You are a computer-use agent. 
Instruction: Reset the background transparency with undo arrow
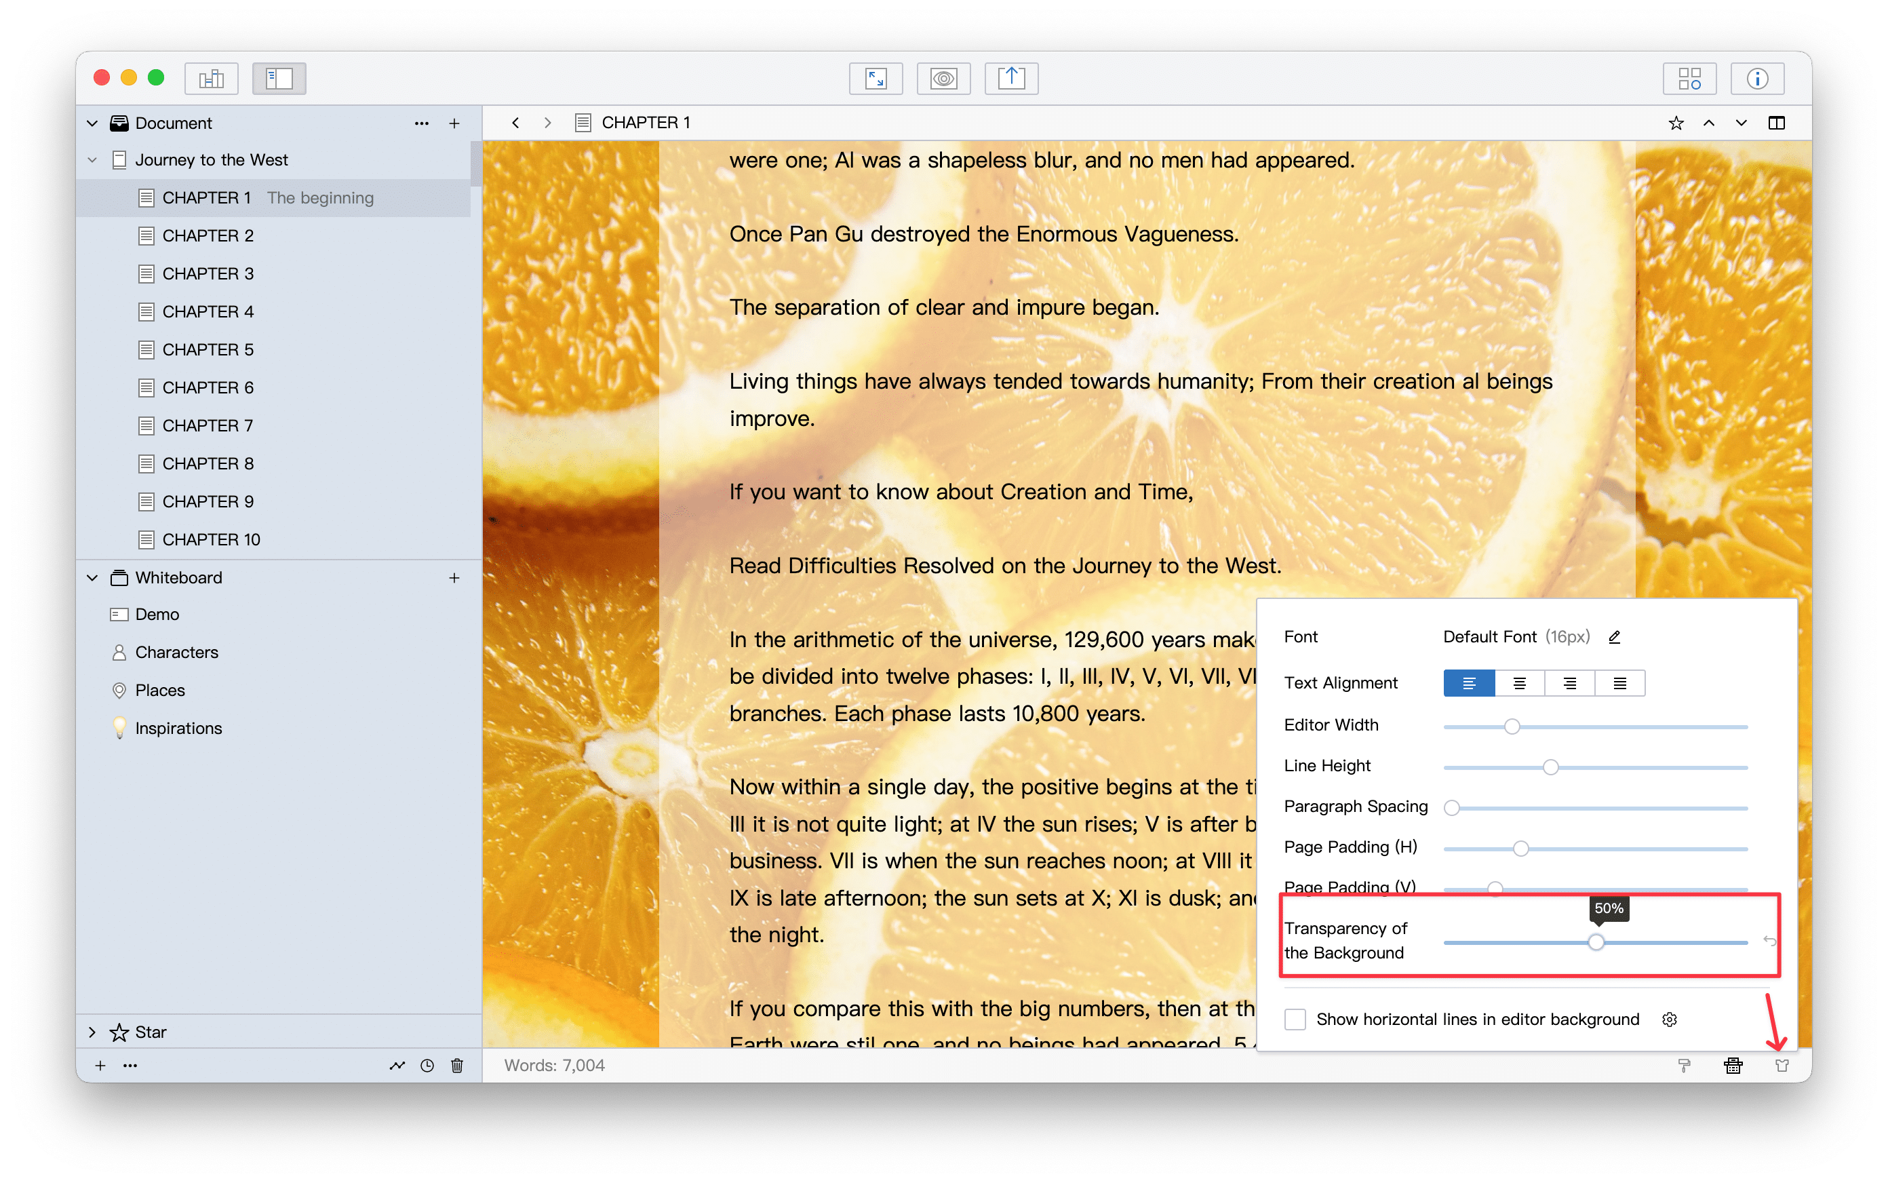click(1769, 940)
